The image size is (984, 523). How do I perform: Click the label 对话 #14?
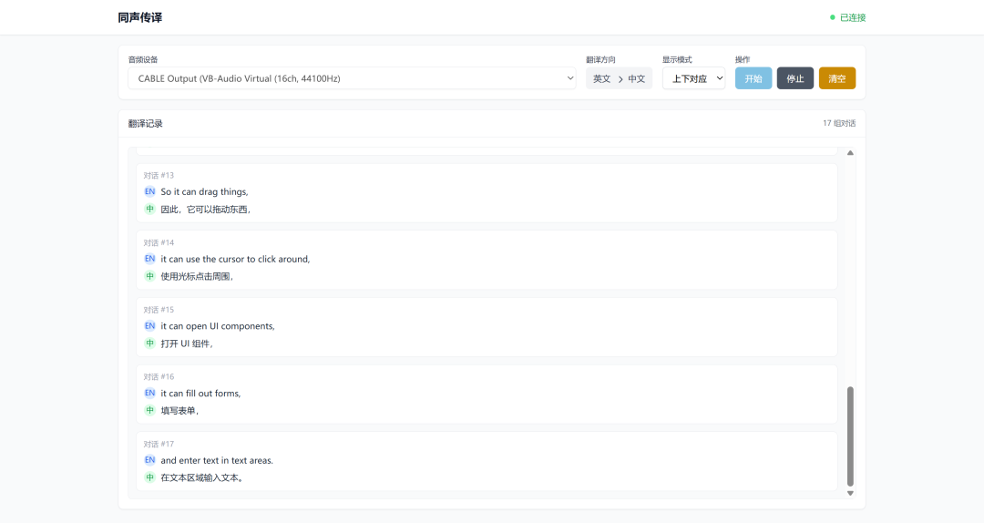[x=159, y=242]
